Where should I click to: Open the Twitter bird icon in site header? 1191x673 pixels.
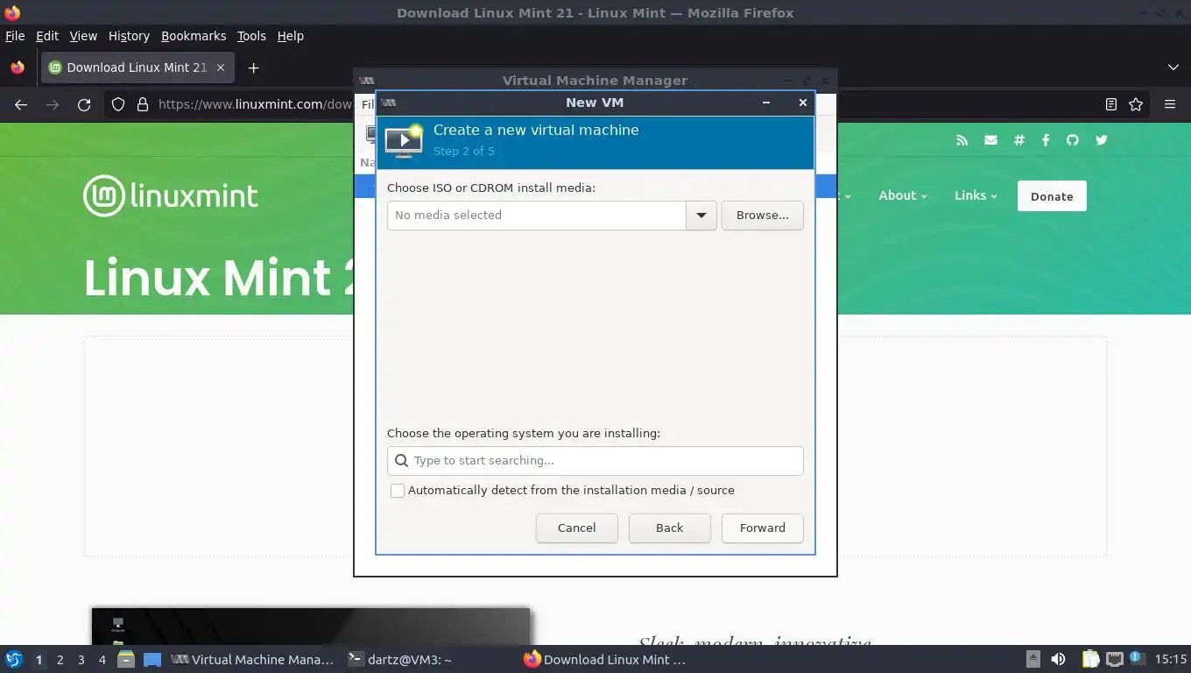click(x=1101, y=140)
